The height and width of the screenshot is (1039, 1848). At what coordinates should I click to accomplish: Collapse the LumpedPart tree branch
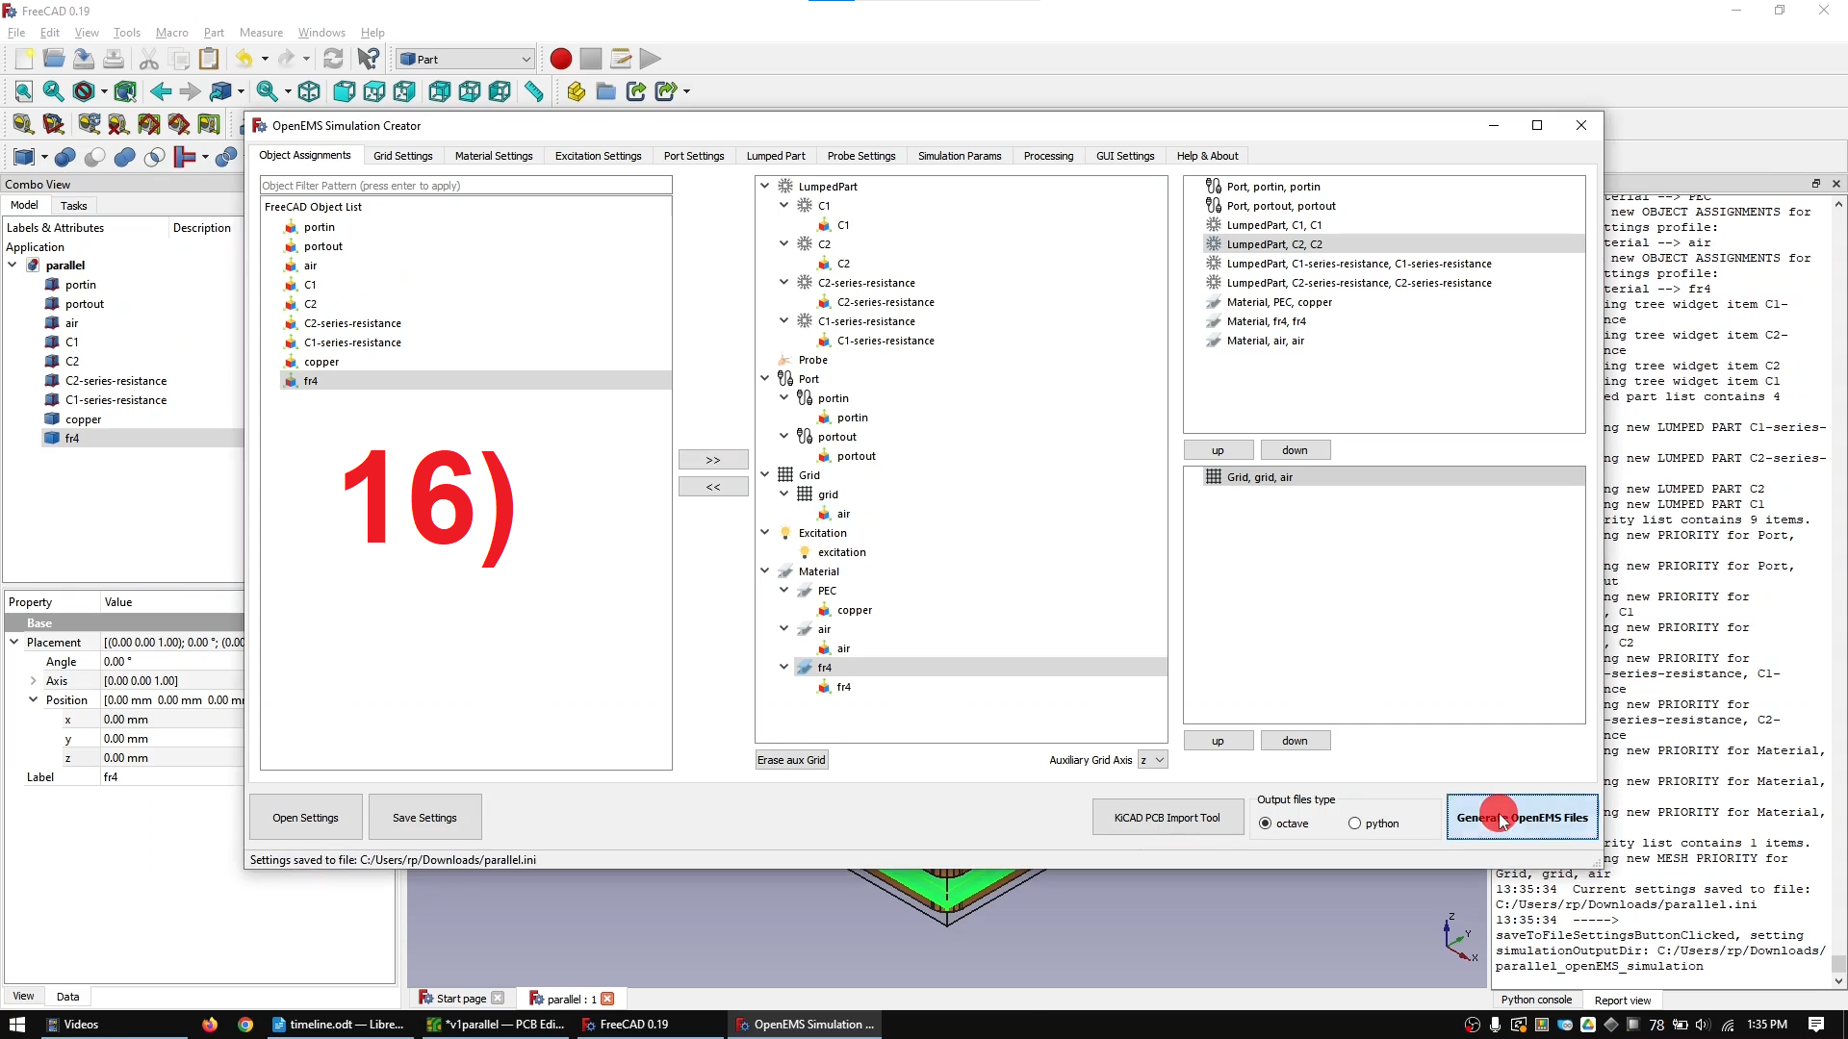coord(765,186)
